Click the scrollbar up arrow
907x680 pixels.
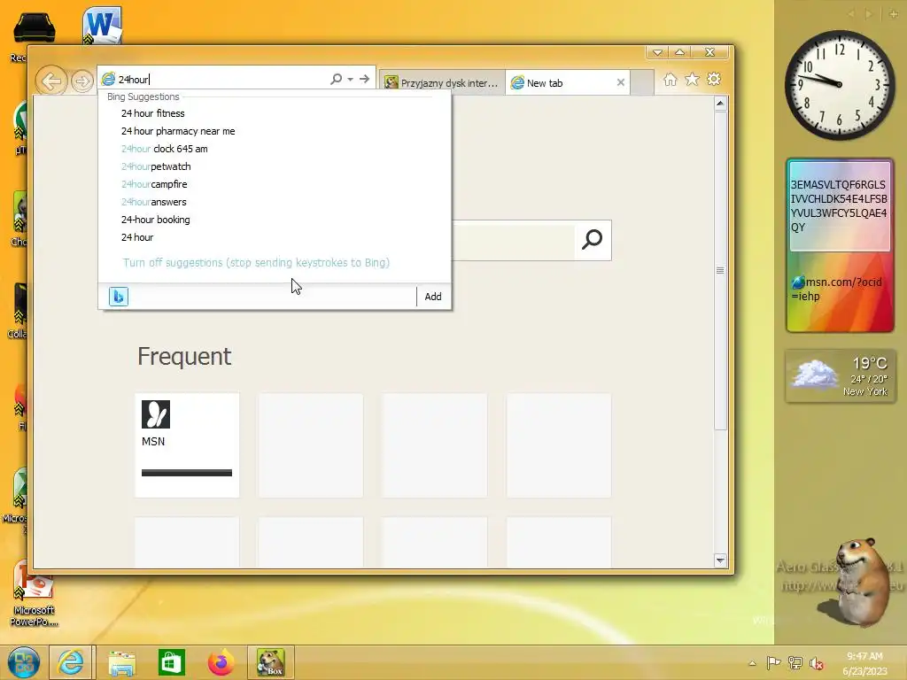(720, 104)
